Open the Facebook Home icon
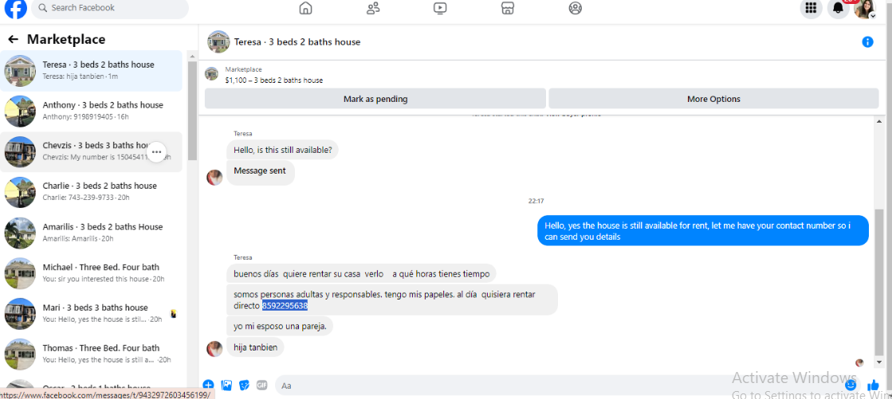 (305, 8)
